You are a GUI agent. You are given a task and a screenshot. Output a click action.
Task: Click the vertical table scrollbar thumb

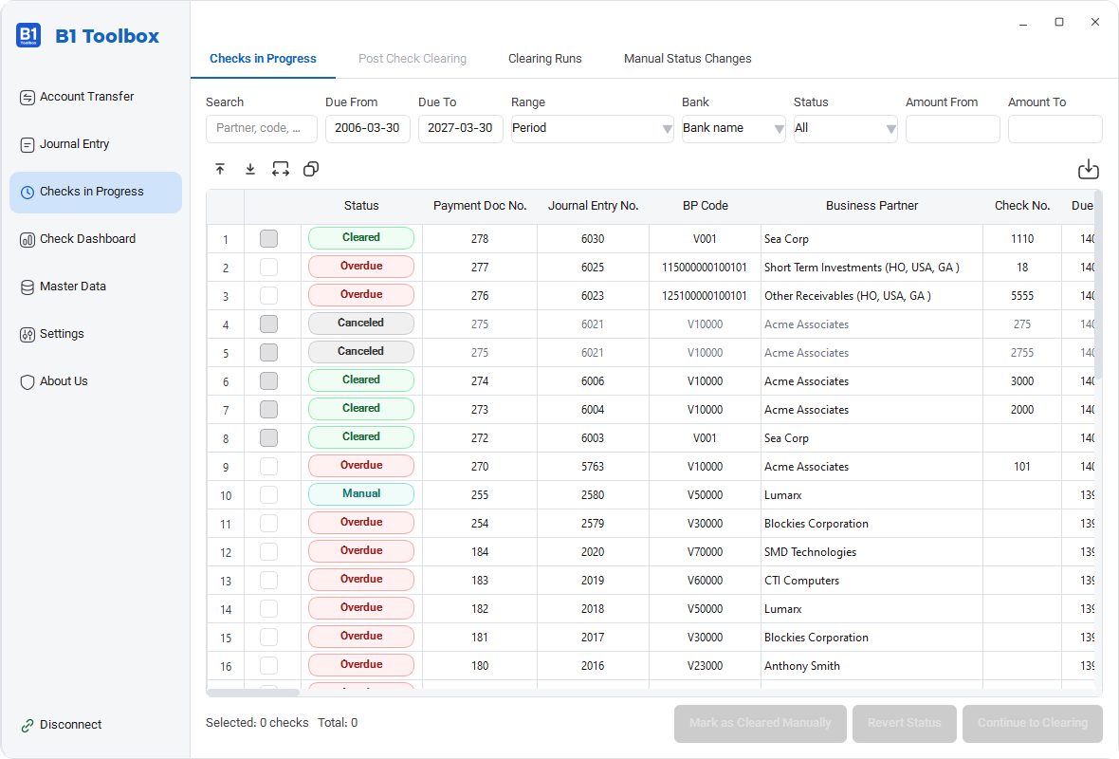1098,286
